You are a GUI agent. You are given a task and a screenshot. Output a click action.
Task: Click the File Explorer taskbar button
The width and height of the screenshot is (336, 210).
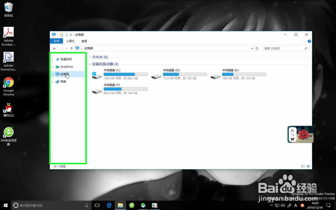(120, 205)
